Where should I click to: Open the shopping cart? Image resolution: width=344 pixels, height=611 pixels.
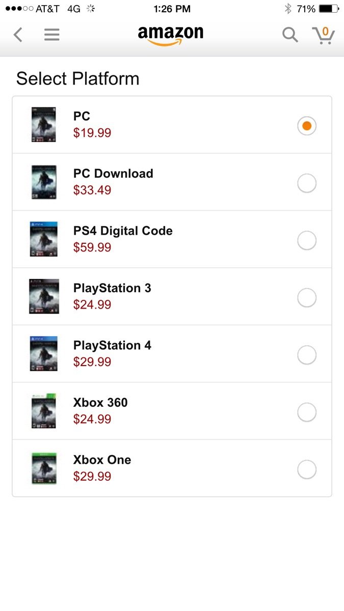pos(323,35)
